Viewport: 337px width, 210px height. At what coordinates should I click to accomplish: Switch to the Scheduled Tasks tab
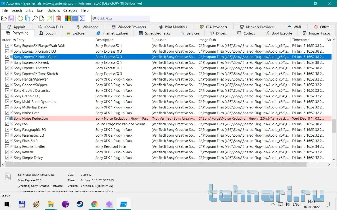[x=155, y=33]
